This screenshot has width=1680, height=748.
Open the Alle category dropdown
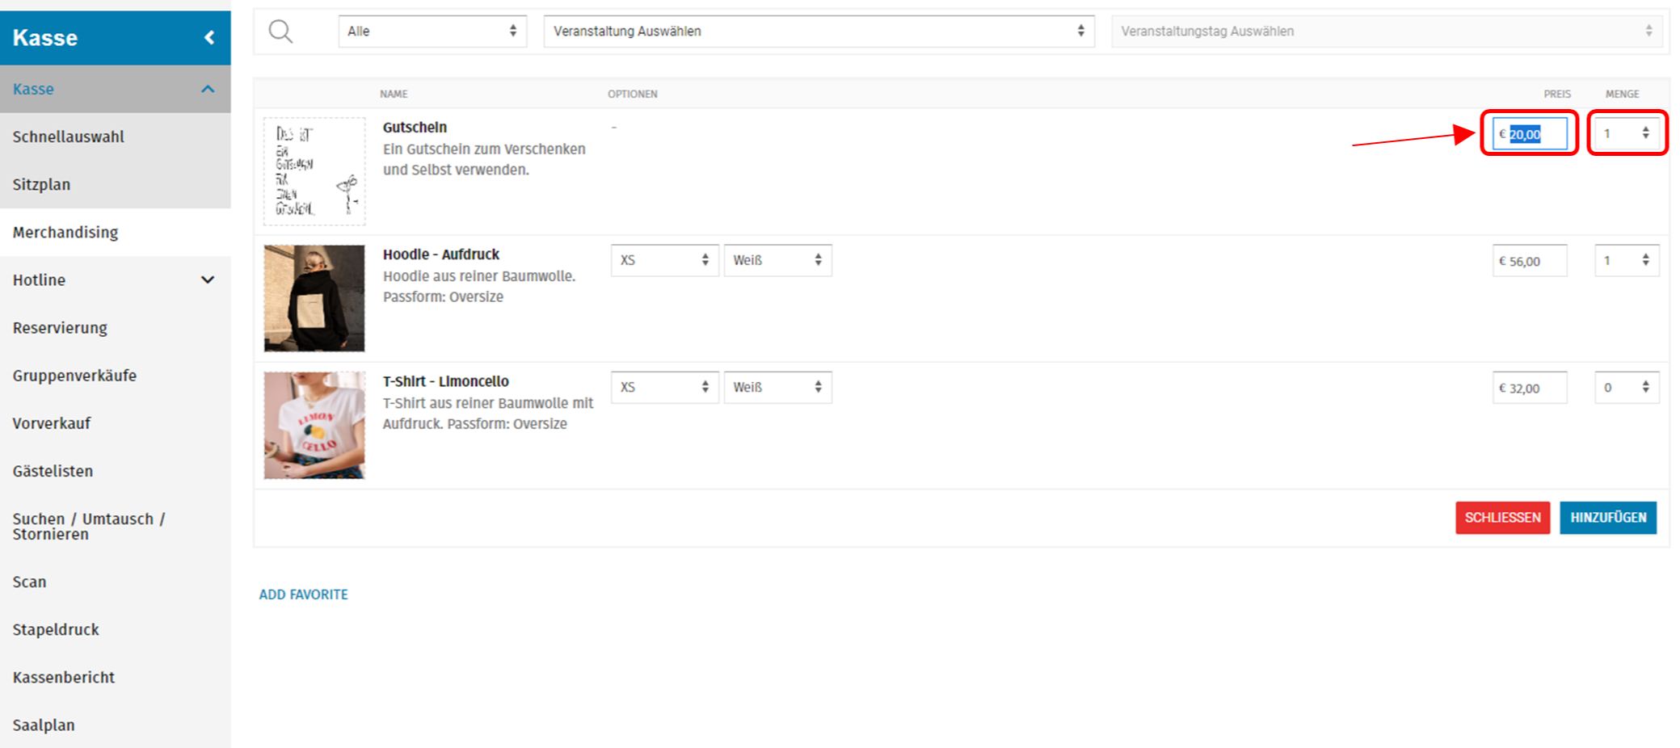tap(432, 32)
